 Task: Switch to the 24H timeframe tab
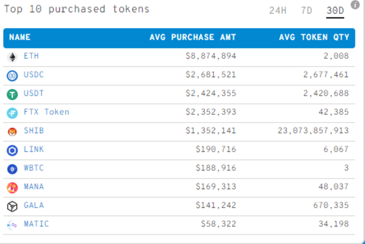coord(278,10)
